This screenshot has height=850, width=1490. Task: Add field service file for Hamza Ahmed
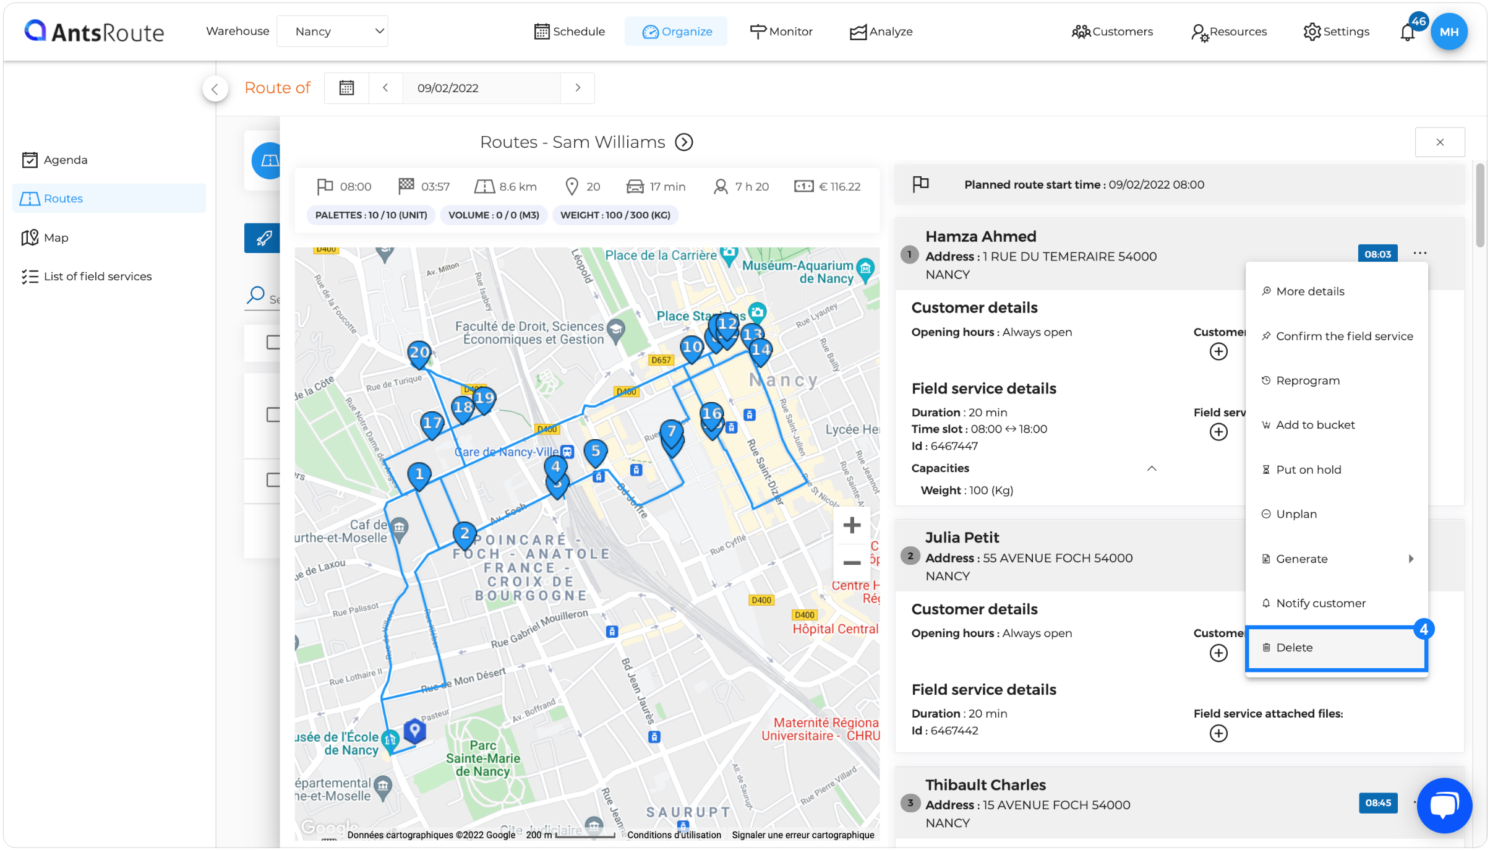pos(1218,432)
